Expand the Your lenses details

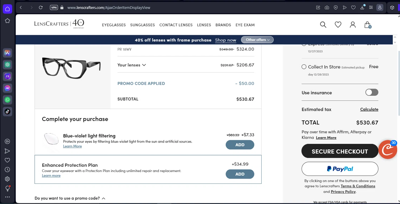coord(132,65)
